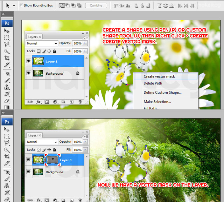Click Distribute left edges icon
Viewport: 224px width, 202px height.
pos(180,6)
